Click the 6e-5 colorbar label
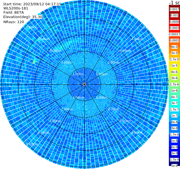The image size is (180, 169). click(x=174, y=47)
